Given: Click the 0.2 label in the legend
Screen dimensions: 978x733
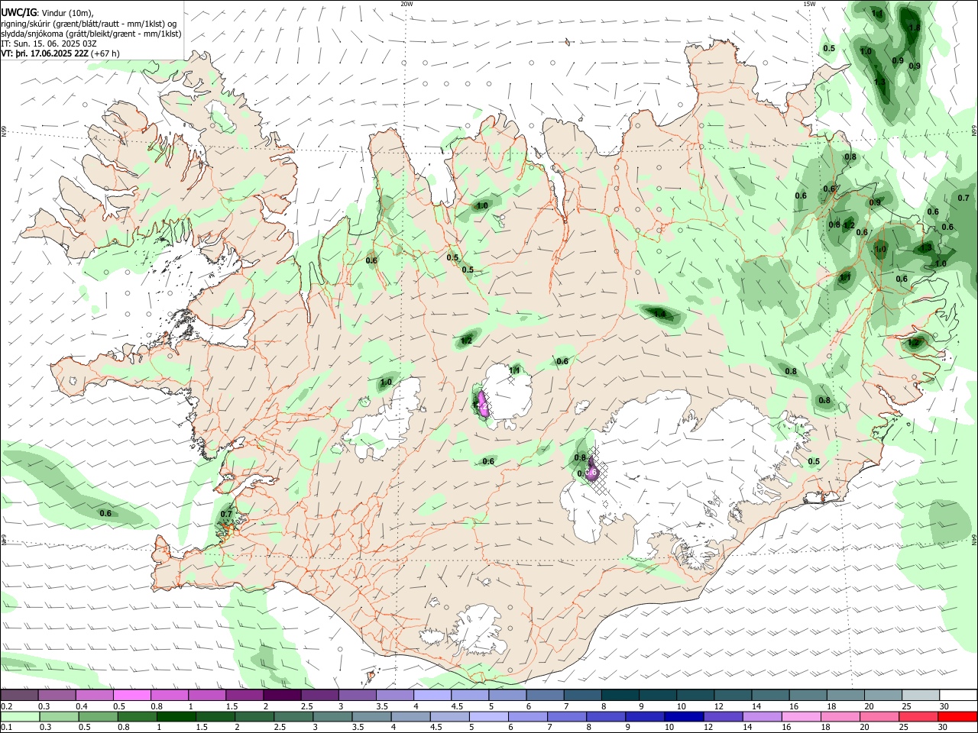Looking at the screenshot, I should [6, 706].
